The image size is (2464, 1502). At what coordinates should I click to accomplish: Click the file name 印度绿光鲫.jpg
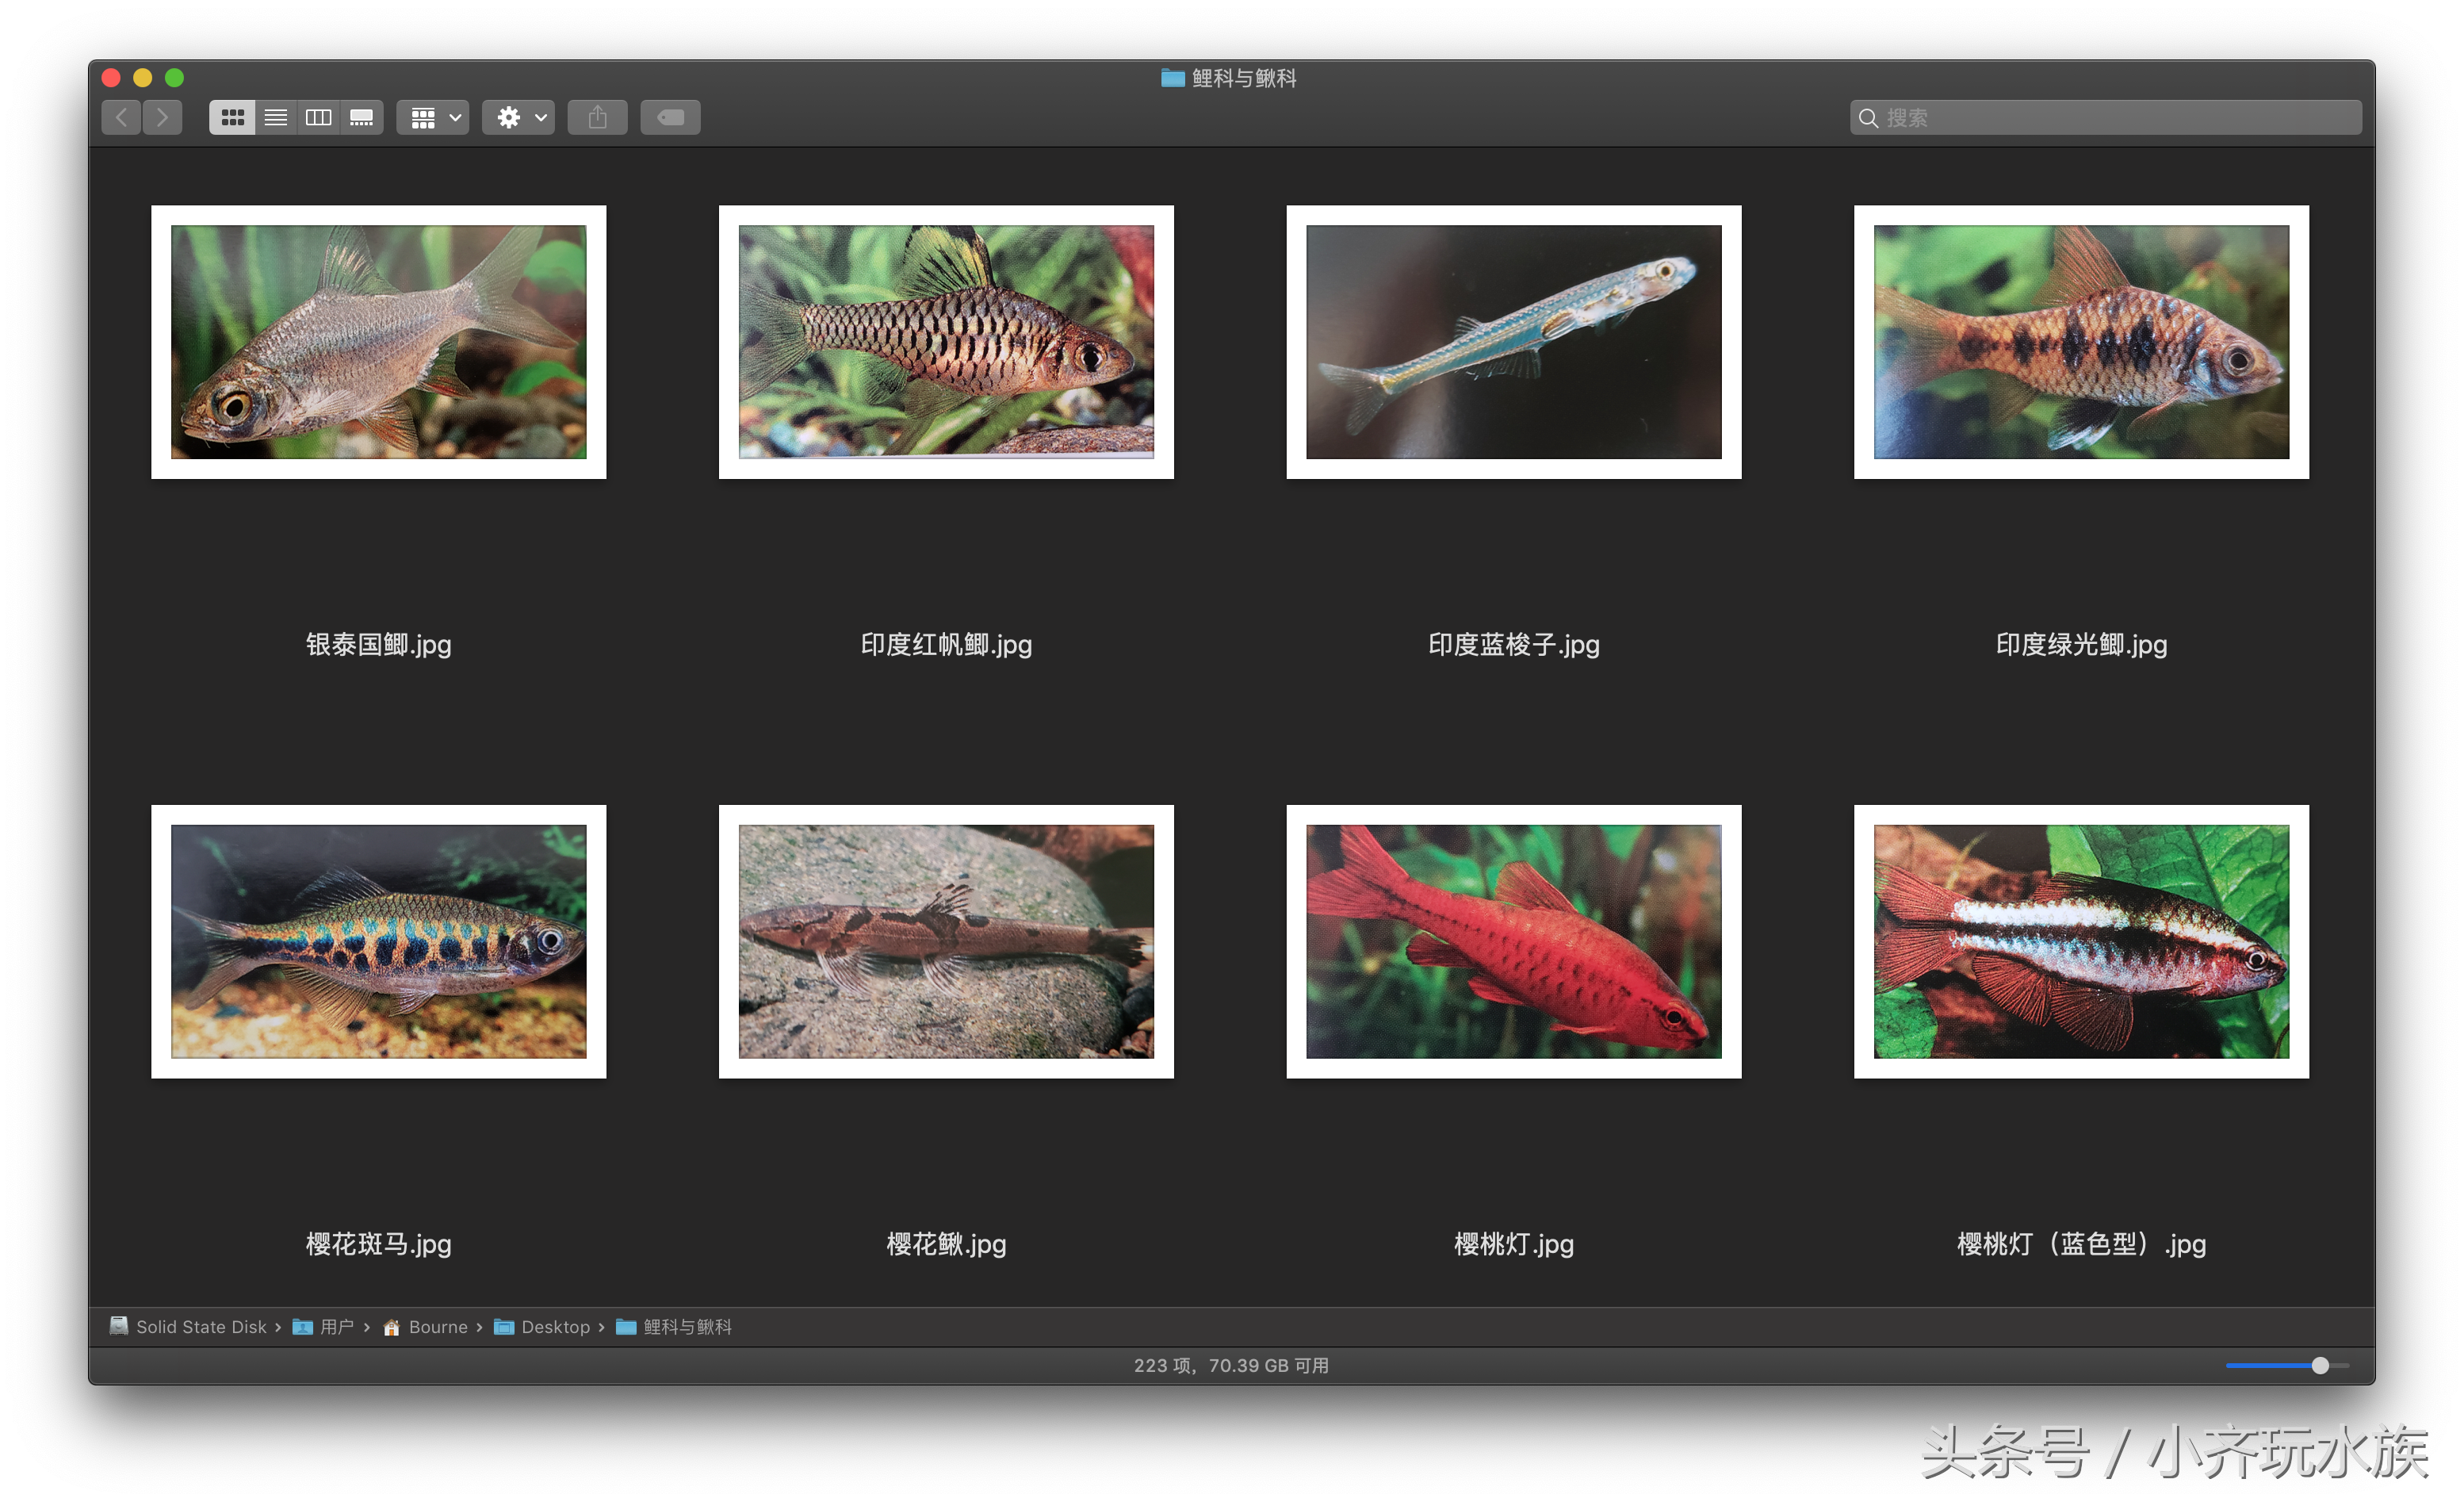tap(2082, 645)
